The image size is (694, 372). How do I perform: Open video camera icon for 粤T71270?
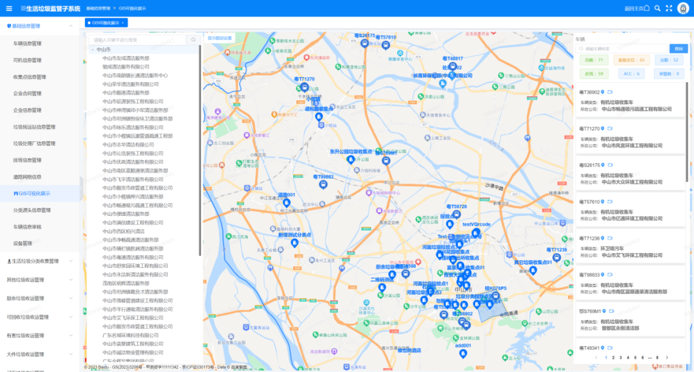pos(610,128)
